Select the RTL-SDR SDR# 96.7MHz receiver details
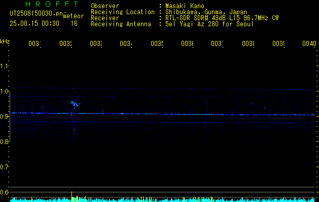 (x=222, y=18)
